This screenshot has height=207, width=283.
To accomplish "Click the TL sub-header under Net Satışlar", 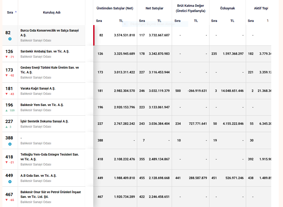I will coord(159,21).
